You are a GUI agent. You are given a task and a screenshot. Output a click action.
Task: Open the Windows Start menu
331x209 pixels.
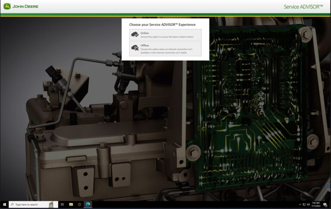click(4, 205)
